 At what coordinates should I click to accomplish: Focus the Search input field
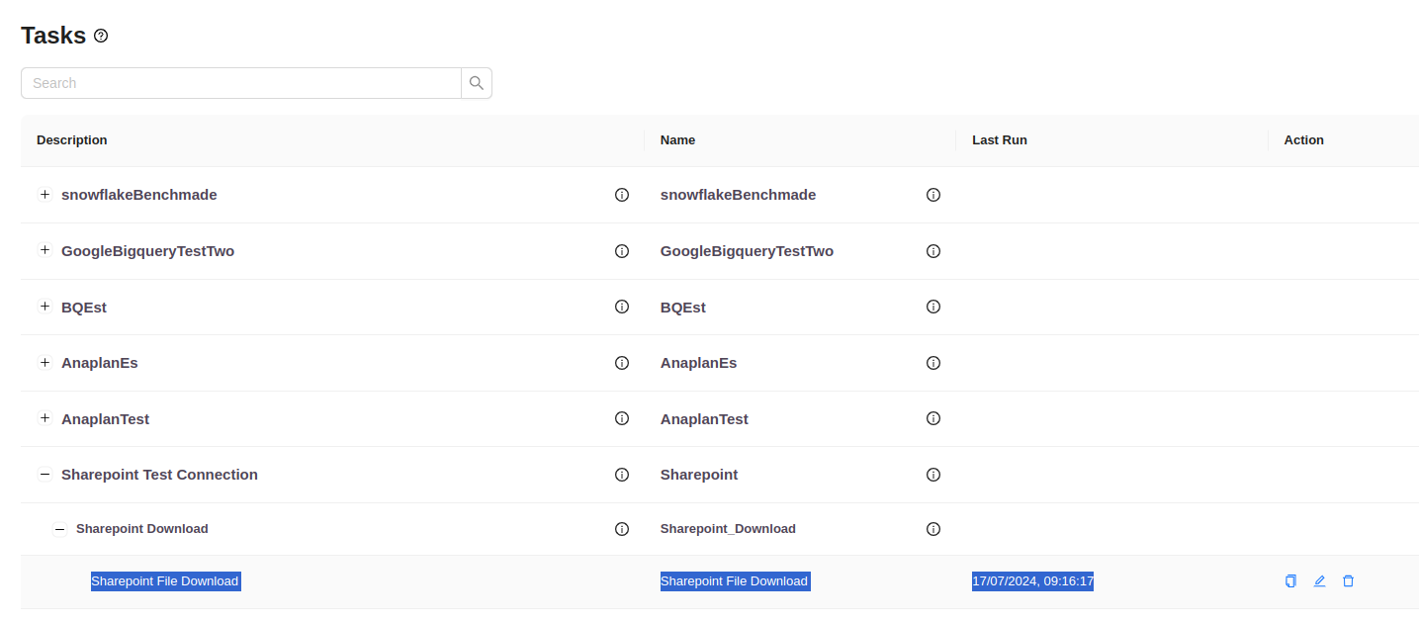[241, 83]
